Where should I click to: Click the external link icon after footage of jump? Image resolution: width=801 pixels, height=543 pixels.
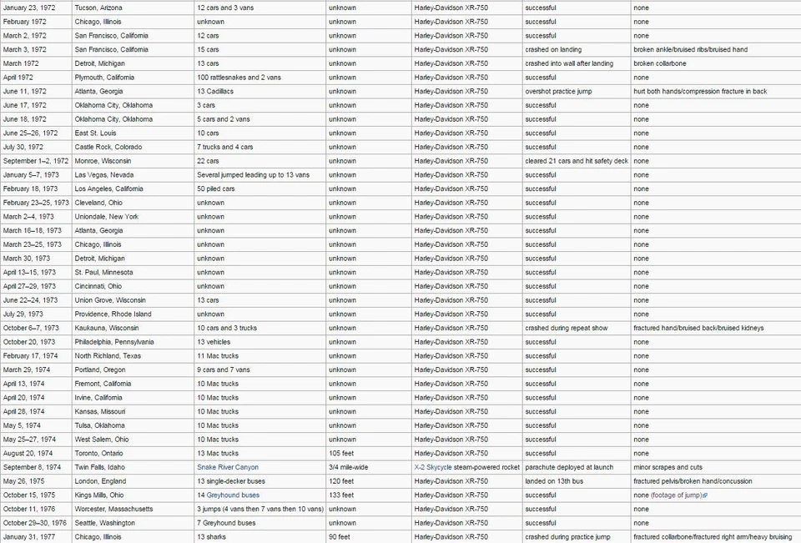(x=706, y=495)
